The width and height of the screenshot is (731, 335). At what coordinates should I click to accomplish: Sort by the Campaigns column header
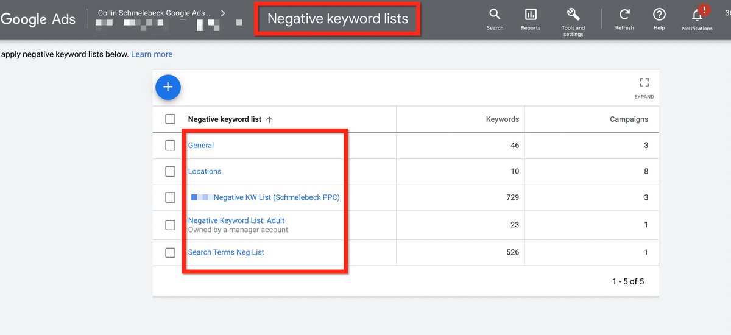pyautogui.click(x=629, y=119)
